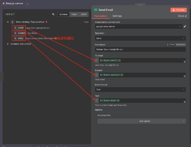Click the pencil icon to edit the credential
191x147 pixels.
(185, 26)
